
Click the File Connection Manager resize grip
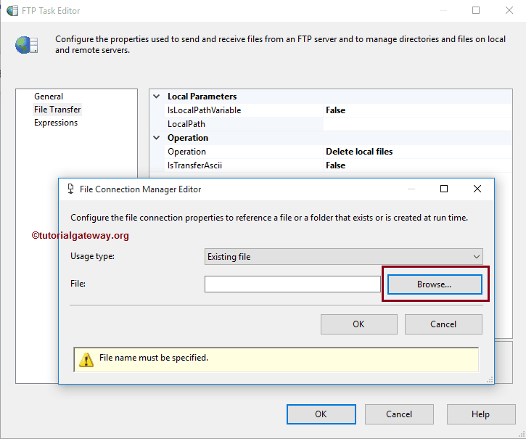[x=490, y=379]
